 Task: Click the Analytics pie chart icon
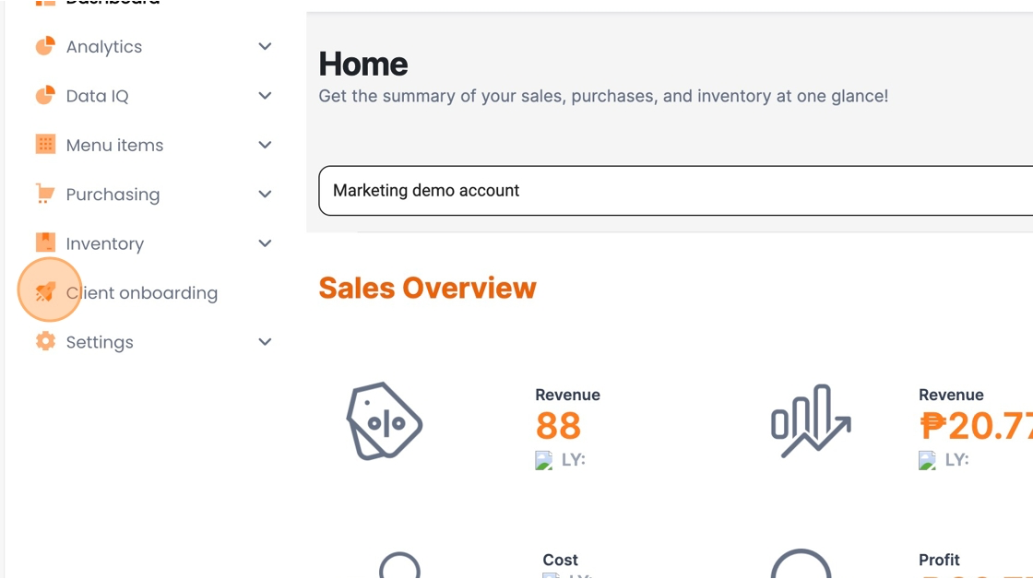coord(45,46)
